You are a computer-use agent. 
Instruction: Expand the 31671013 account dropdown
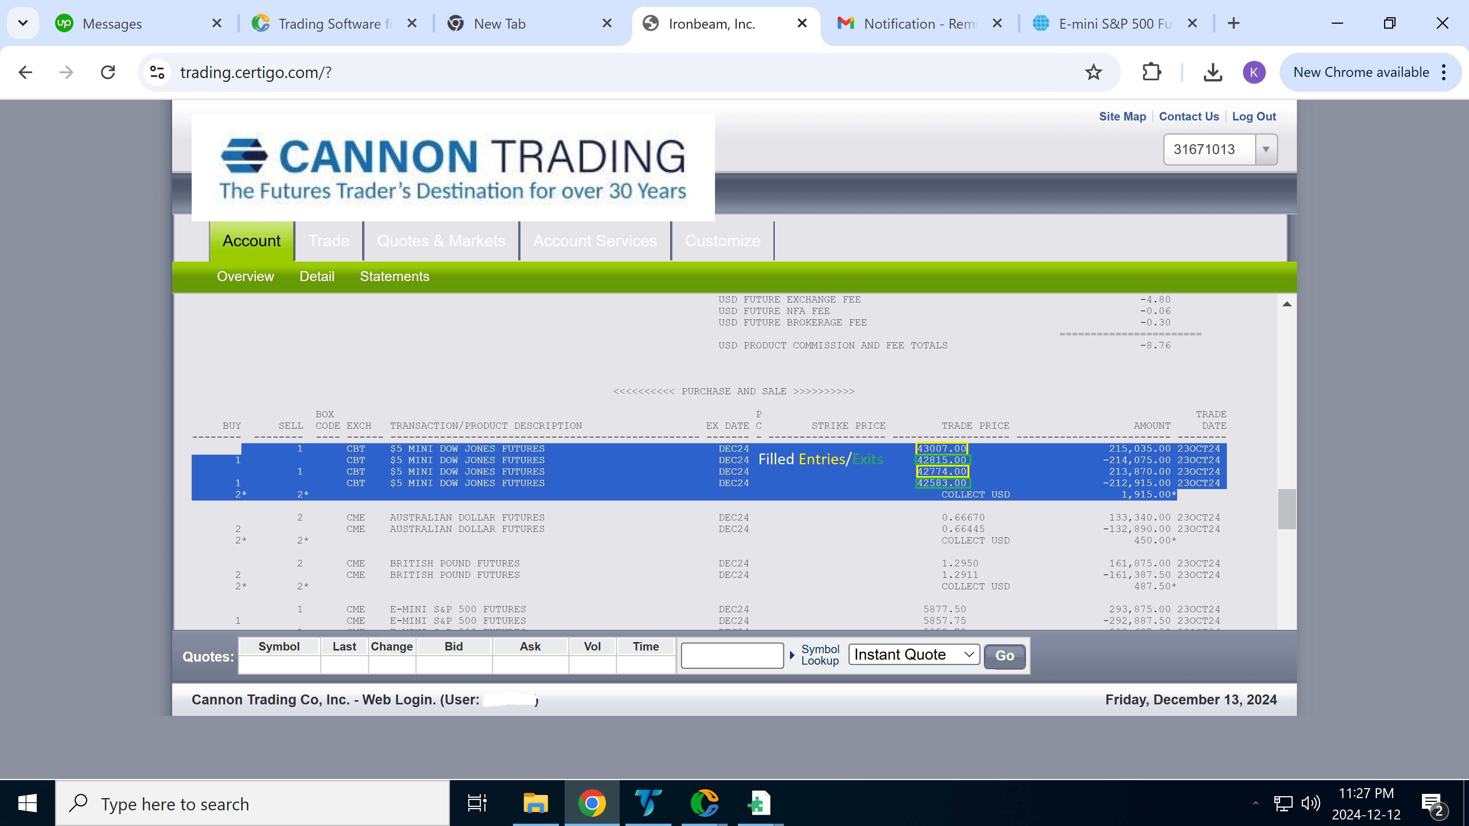[x=1265, y=150]
